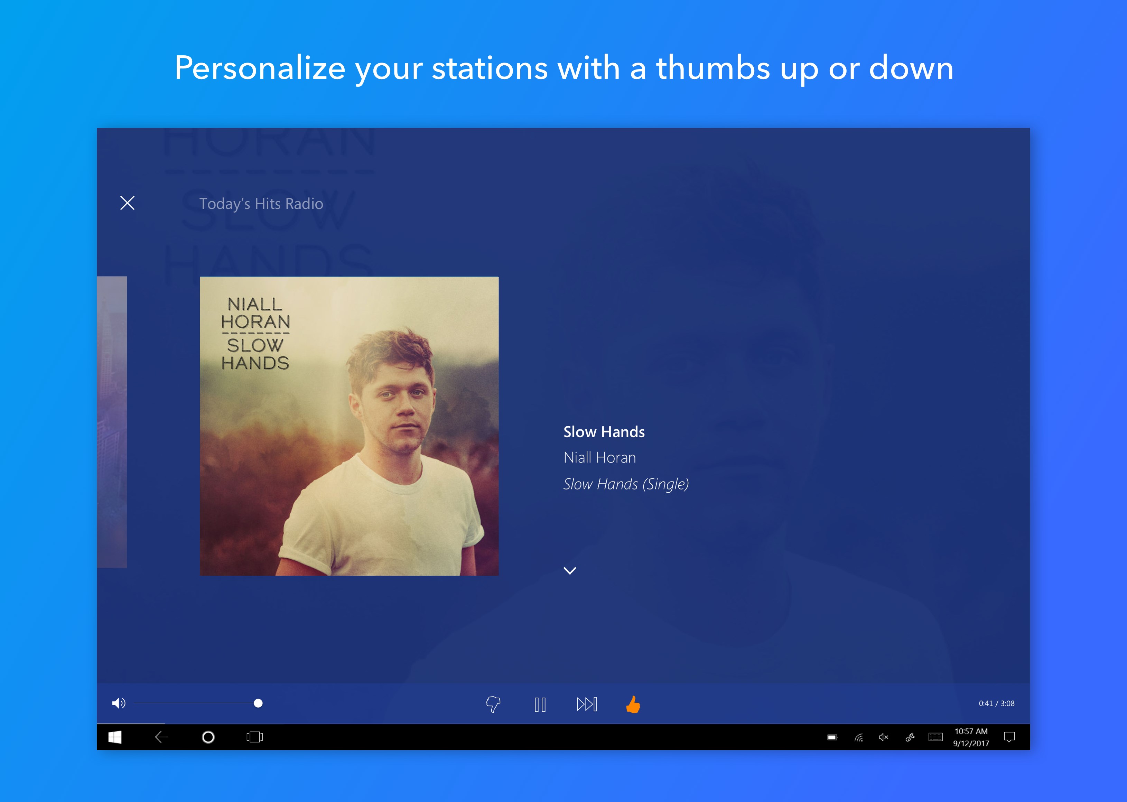Image resolution: width=1127 pixels, height=802 pixels.
Task: Open Cortana circle in taskbar
Action: tap(208, 737)
